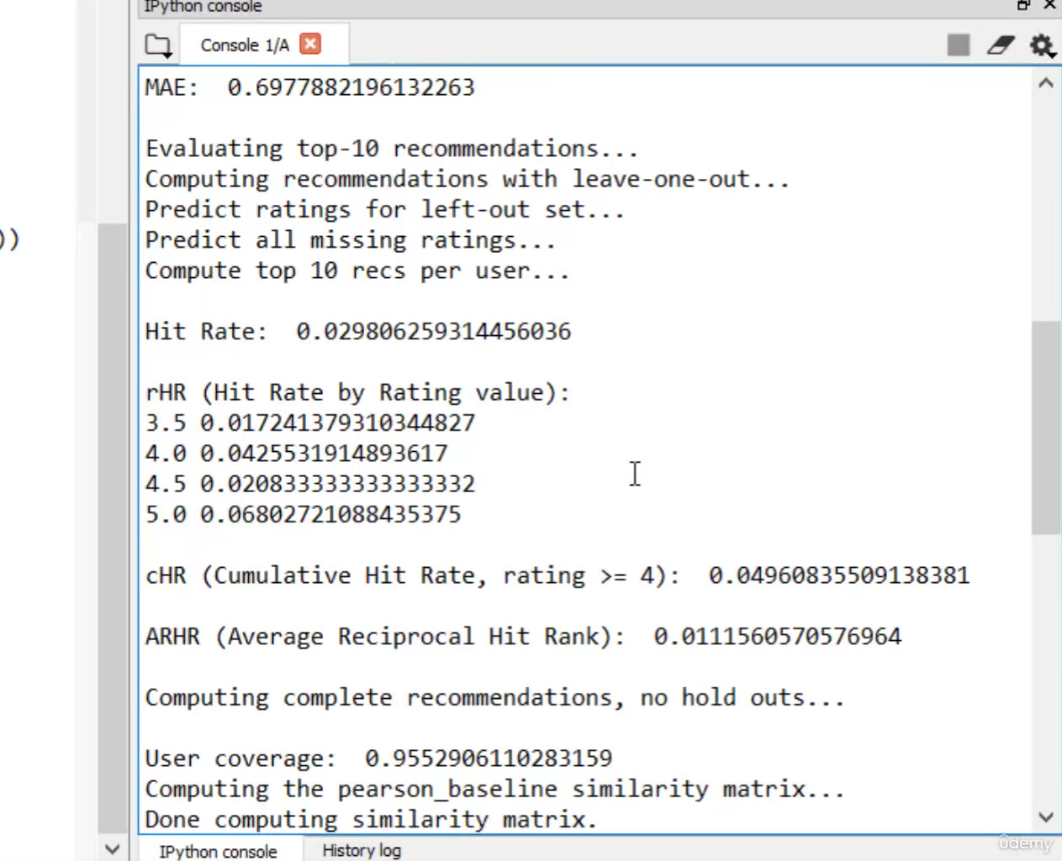The image size is (1062, 861).
Task: Click the console scroll down arrow
Action: pos(1046,816)
